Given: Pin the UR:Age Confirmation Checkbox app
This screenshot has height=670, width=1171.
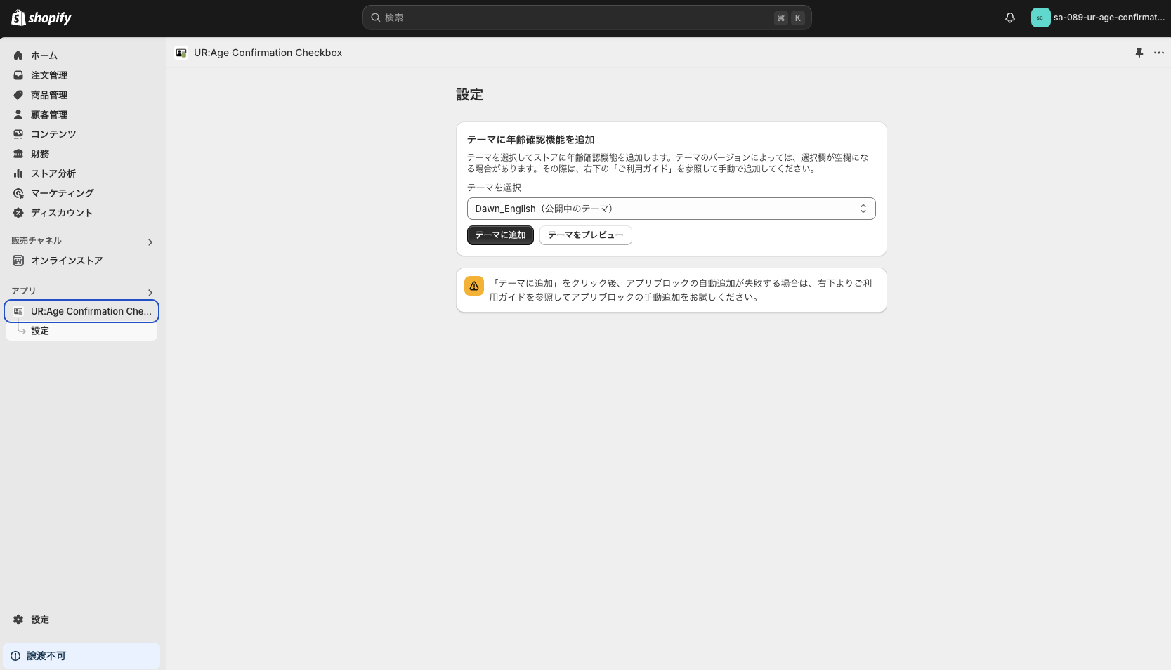Looking at the screenshot, I should click(1139, 53).
